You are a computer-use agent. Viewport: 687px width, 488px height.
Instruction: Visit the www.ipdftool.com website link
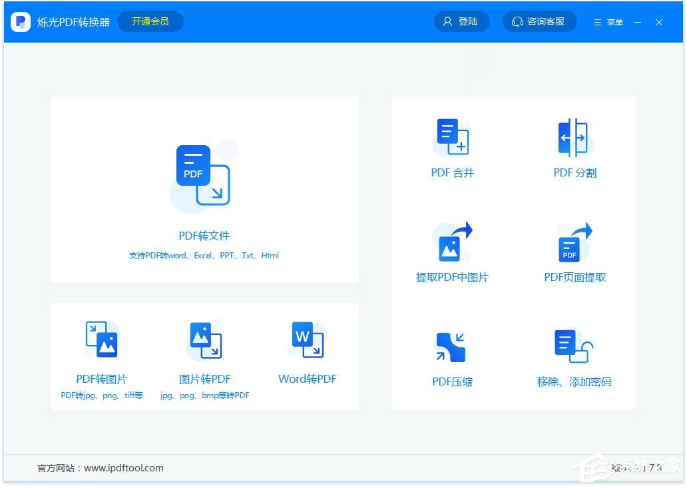point(124,468)
